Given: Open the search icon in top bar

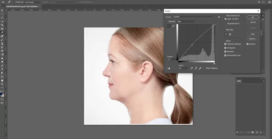Looking at the screenshot, I should (259, 2).
